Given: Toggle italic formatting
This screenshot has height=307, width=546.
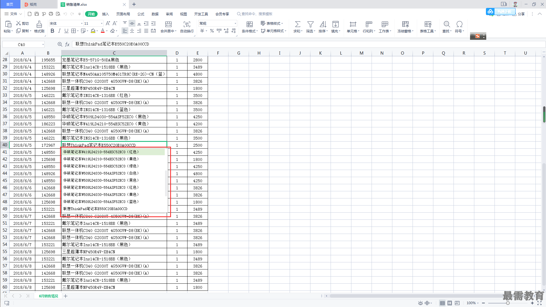Looking at the screenshot, I should pyautogui.click(x=59, y=31).
